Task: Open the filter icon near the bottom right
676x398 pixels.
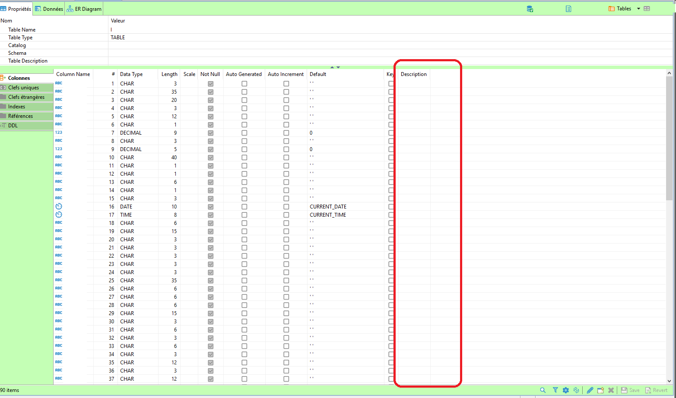Action: pyautogui.click(x=555, y=390)
